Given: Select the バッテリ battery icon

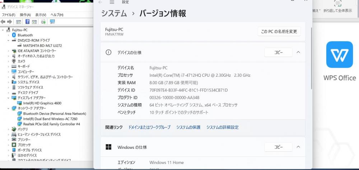Looking at the screenshot, I should point(14,129).
